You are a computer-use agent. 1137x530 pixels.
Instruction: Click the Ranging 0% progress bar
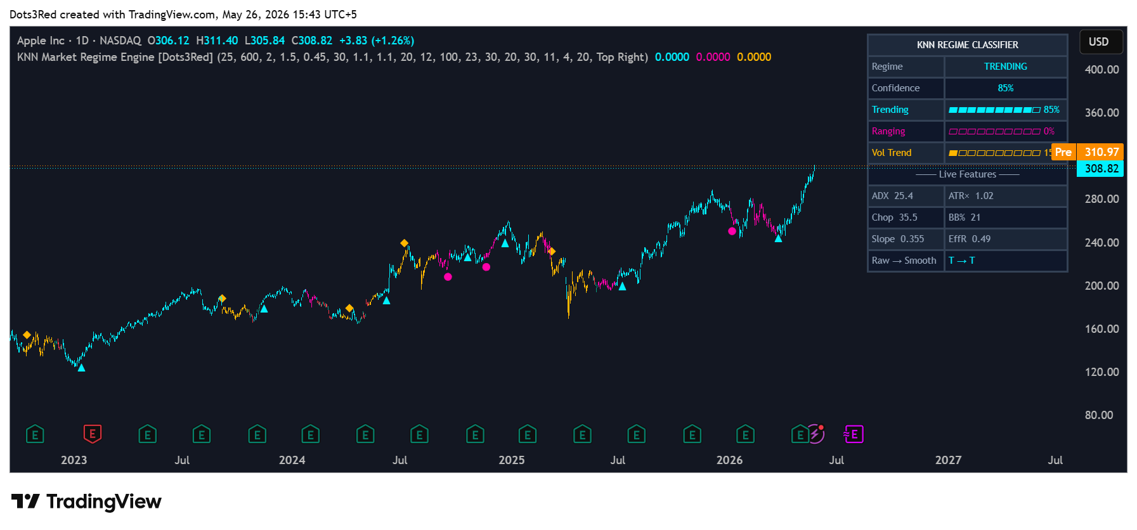coord(994,131)
